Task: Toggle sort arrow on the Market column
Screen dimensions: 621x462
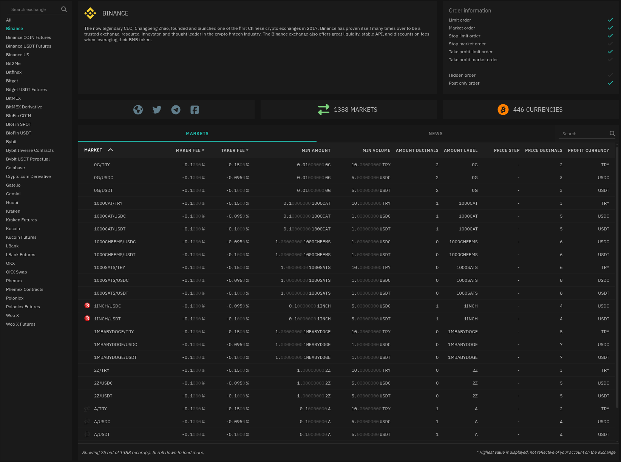Action: [x=110, y=150]
